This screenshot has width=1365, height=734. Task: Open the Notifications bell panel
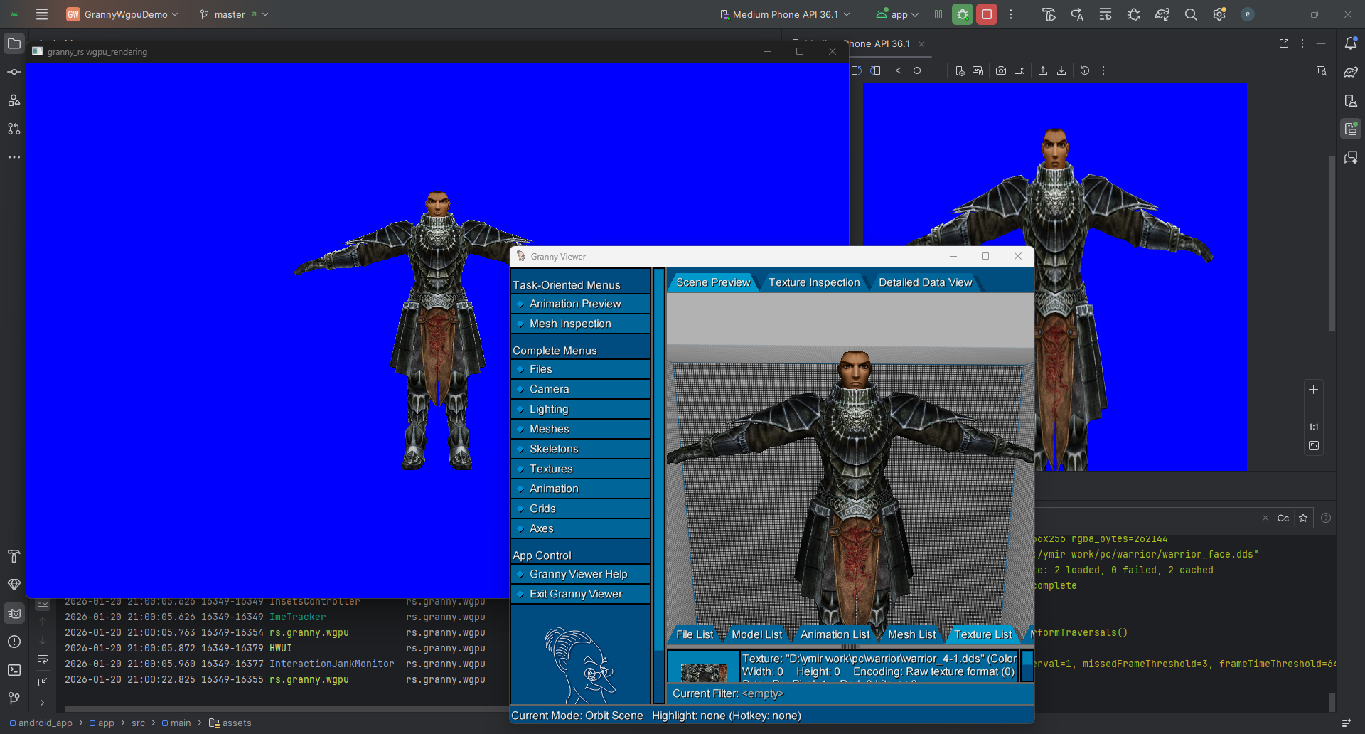[1351, 43]
